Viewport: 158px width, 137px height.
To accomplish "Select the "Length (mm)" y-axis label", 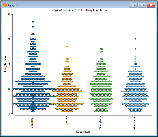I will 5,64.
